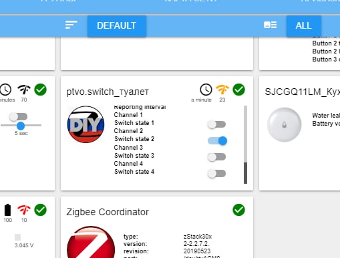This screenshot has width=340, height=258.
Task: Click the water leak sensor image
Action: [284, 124]
